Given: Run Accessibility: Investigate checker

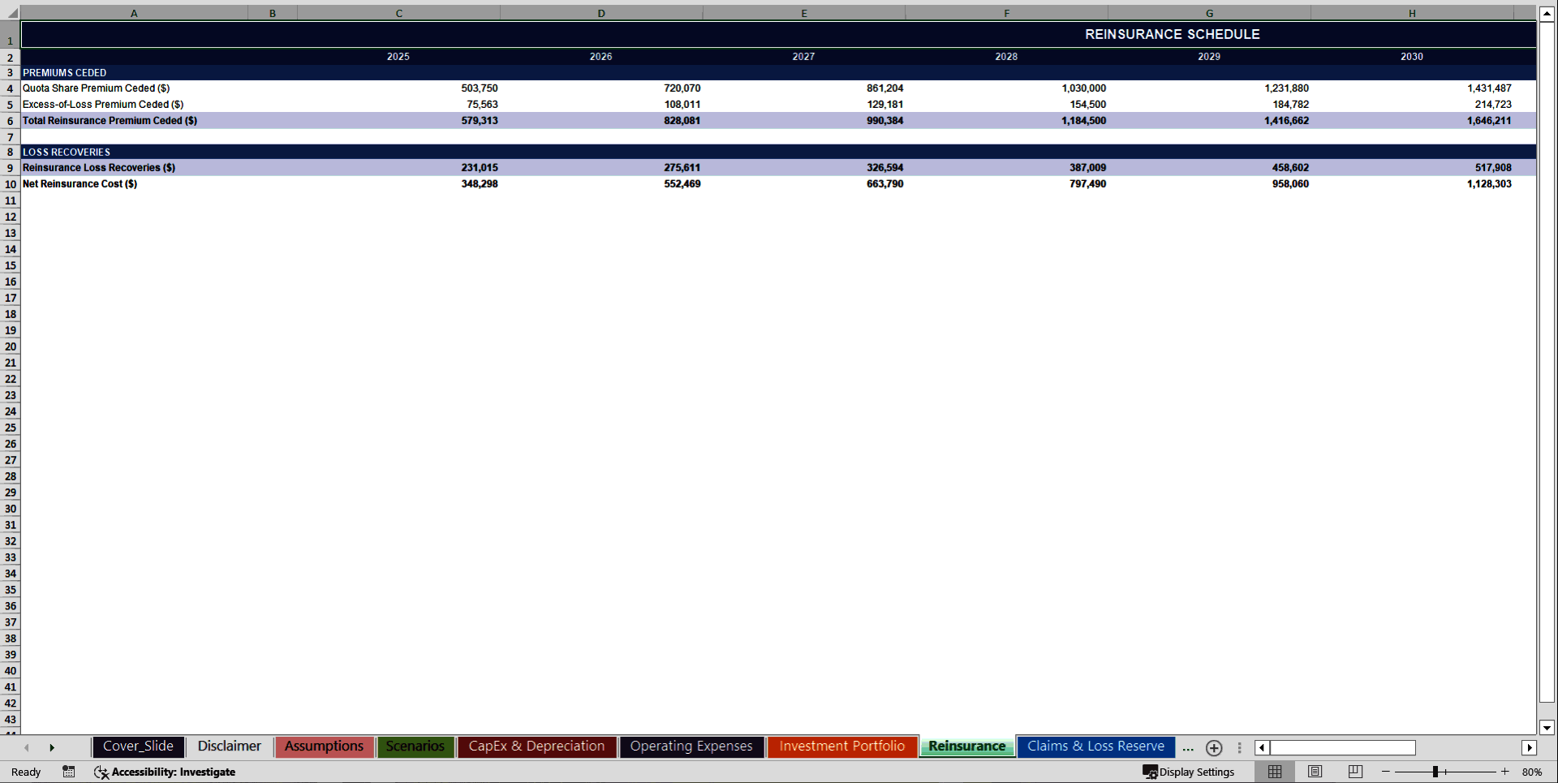Looking at the screenshot, I should (x=166, y=772).
